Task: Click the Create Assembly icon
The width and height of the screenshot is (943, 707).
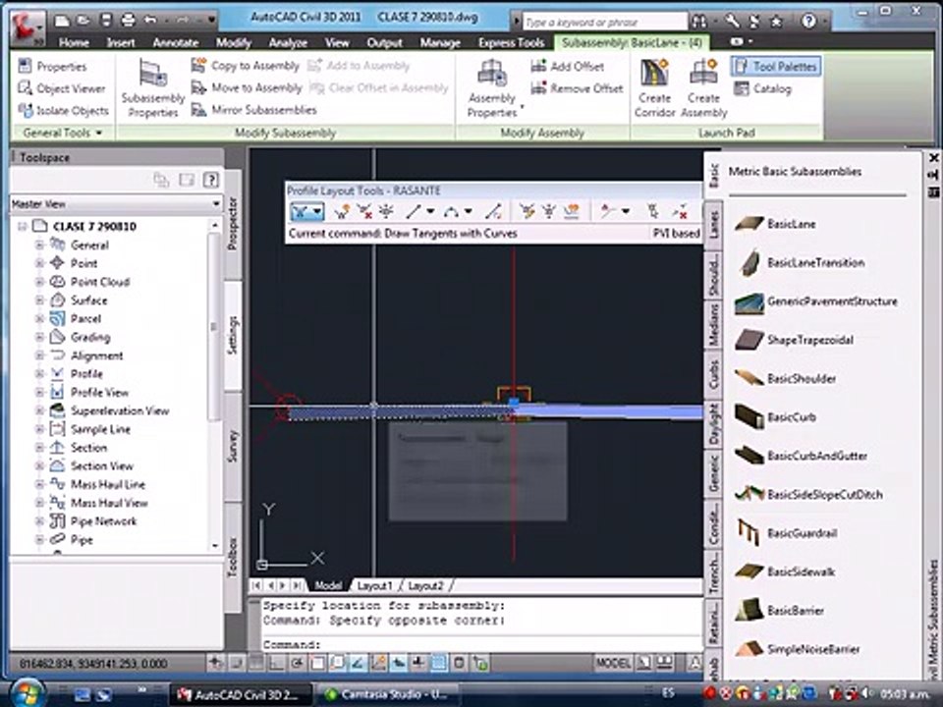Action: tap(703, 88)
